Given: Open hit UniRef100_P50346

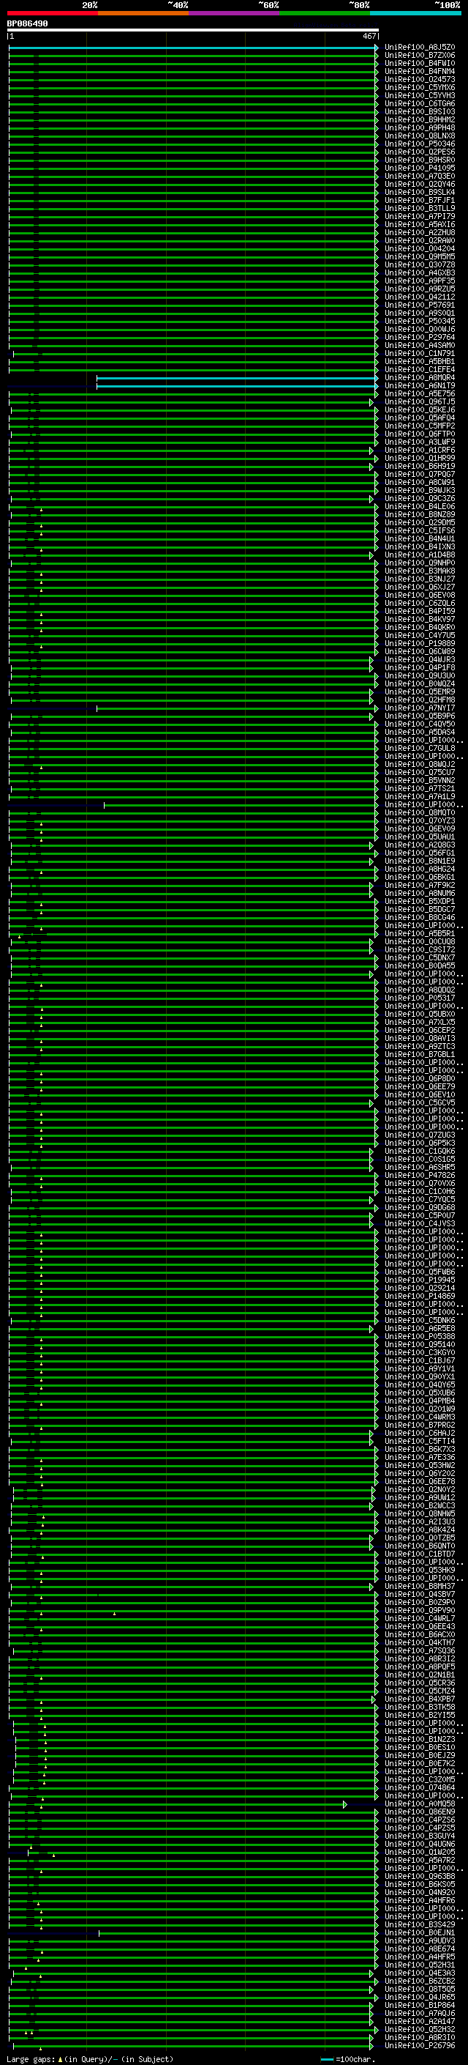Looking at the screenshot, I should [420, 144].
